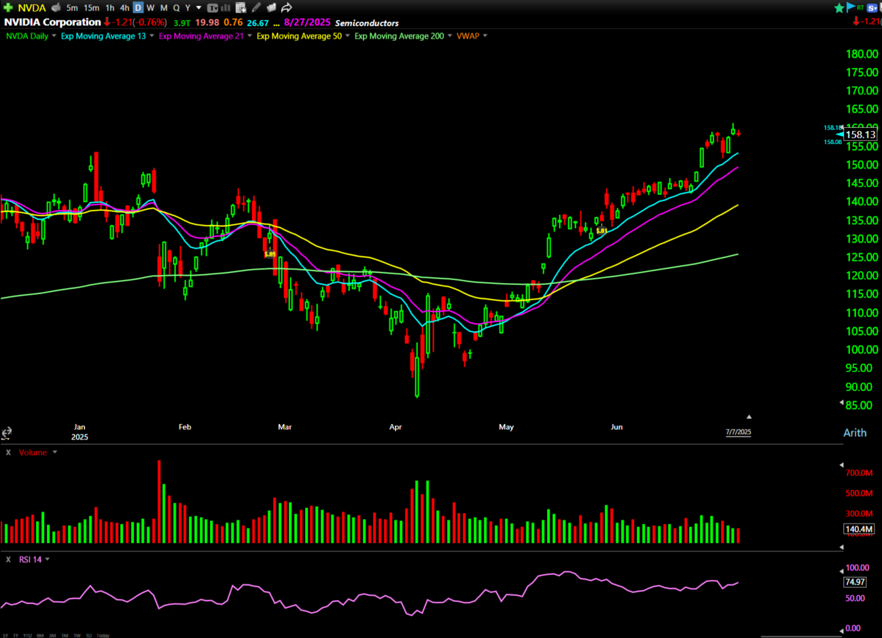
Task: Select the Y yearly timeframe
Action: pyautogui.click(x=188, y=8)
